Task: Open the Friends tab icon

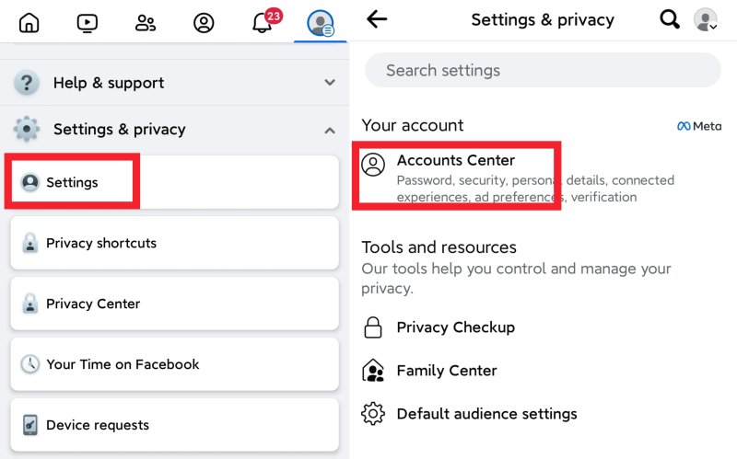Action: [146, 22]
